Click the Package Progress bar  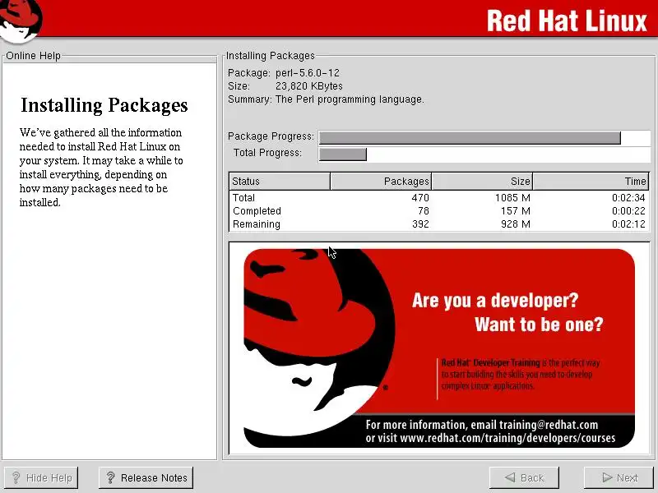pyautogui.click(x=484, y=137)
